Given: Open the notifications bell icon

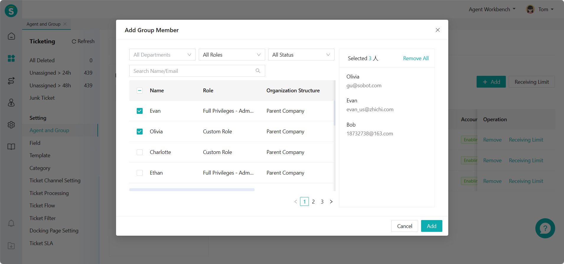Looking at the screenshot, I should pos(11,224).
